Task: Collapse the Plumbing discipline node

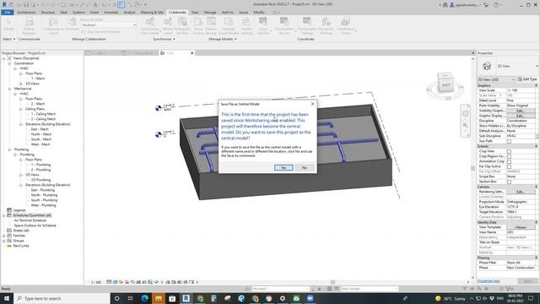Action: coord(9,149)
